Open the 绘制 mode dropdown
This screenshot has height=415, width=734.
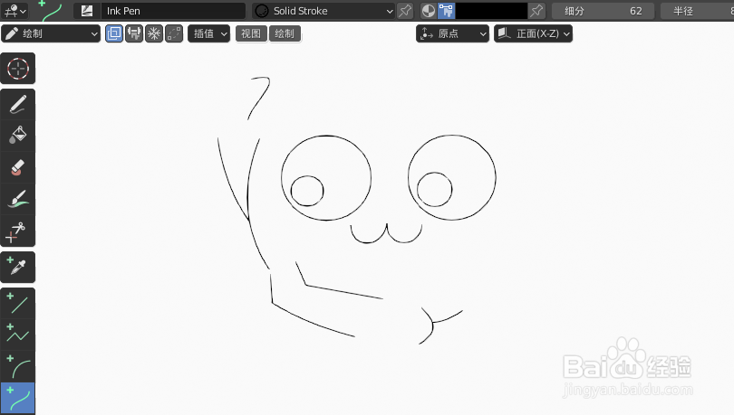click(x=51, y=33)
